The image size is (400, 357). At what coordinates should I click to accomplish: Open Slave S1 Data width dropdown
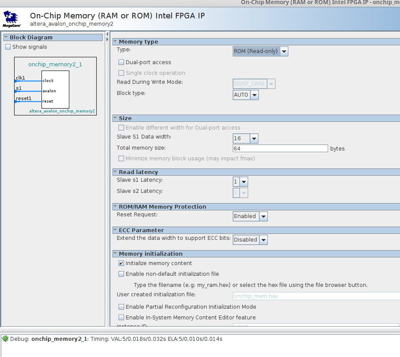point(245,139)
